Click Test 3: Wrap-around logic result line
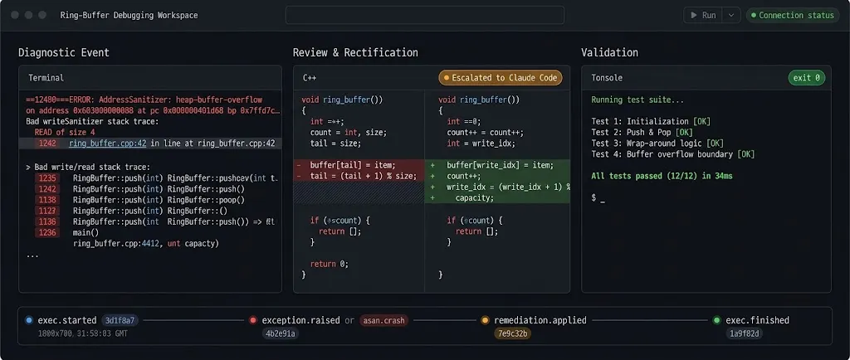 point(657,144)
